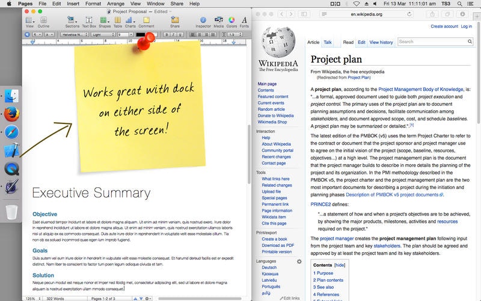The image size is (481, 301).
Task: Open Spotlight search in the menu bar
Action: [x=459, y=4]
